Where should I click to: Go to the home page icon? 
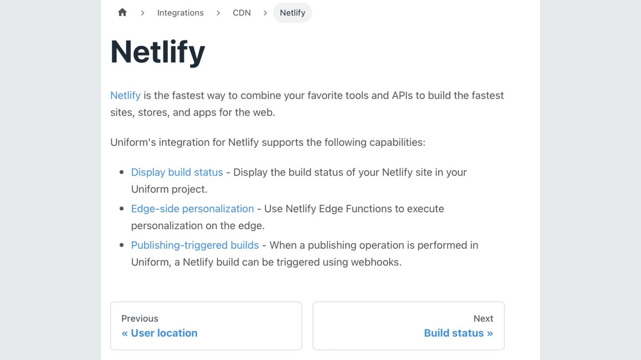[122, 12]
